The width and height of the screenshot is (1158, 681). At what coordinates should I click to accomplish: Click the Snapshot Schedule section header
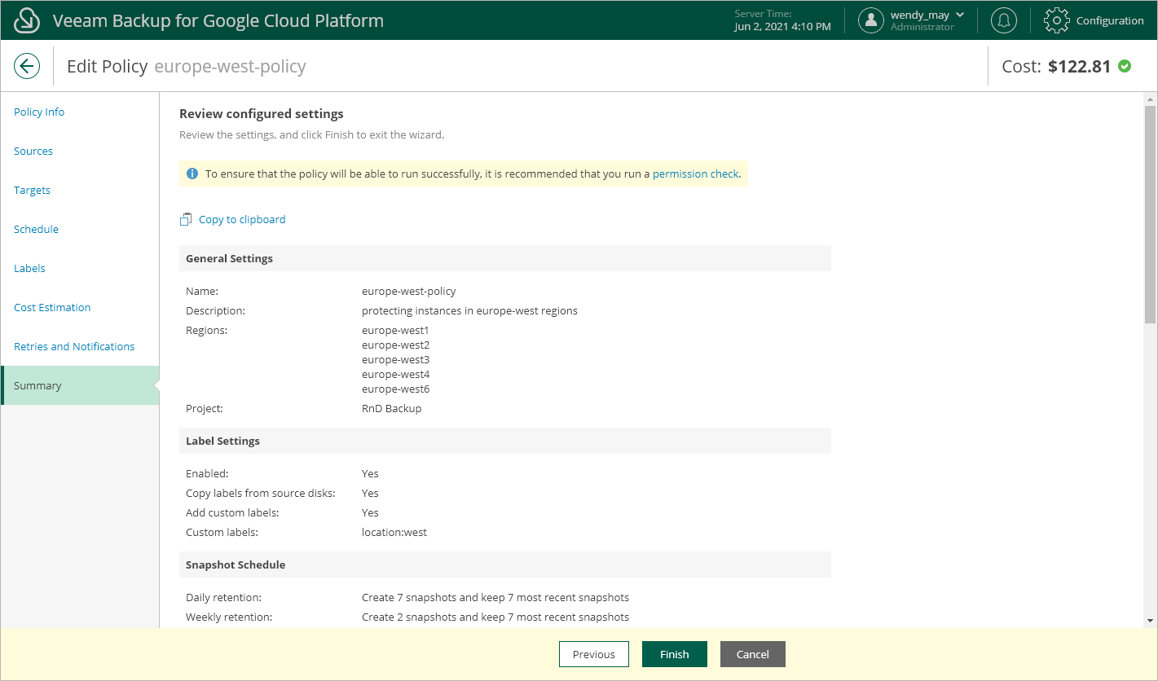505,565
